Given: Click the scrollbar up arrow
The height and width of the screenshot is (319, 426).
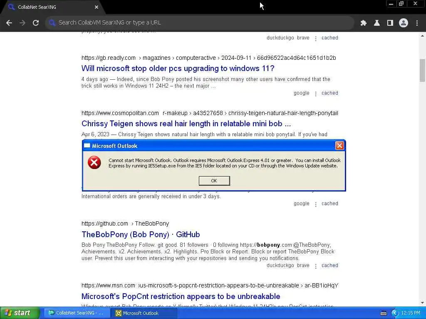Looking at the screenshot, I should pyautogui.click(x=422, y=36).
